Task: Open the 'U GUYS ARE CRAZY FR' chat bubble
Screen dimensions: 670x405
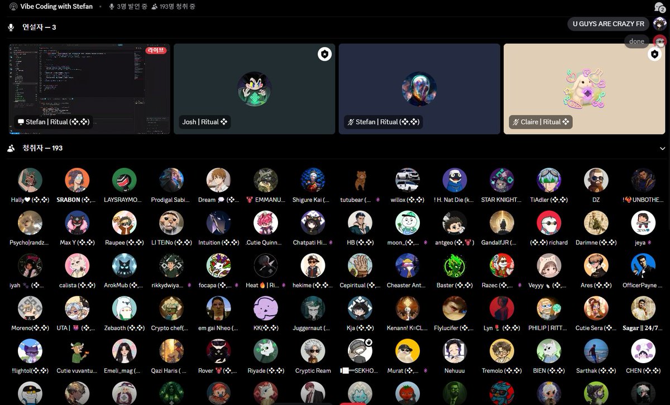Action: click(x=609, y=24)
